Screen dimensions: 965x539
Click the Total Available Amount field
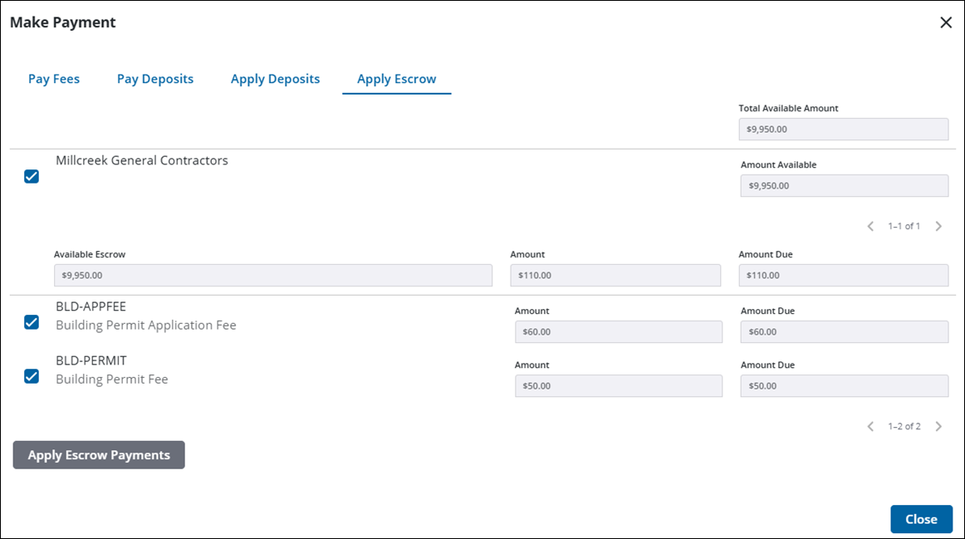tap(843, 130)
